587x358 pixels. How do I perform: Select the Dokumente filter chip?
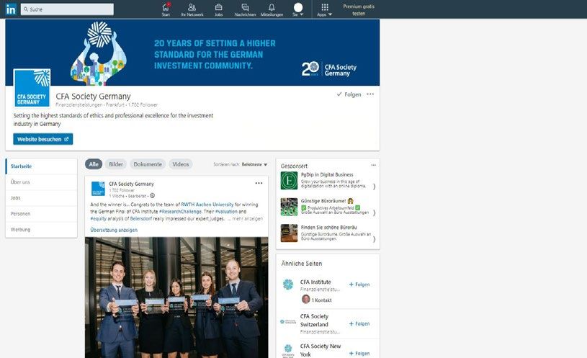tap(148, 164)
